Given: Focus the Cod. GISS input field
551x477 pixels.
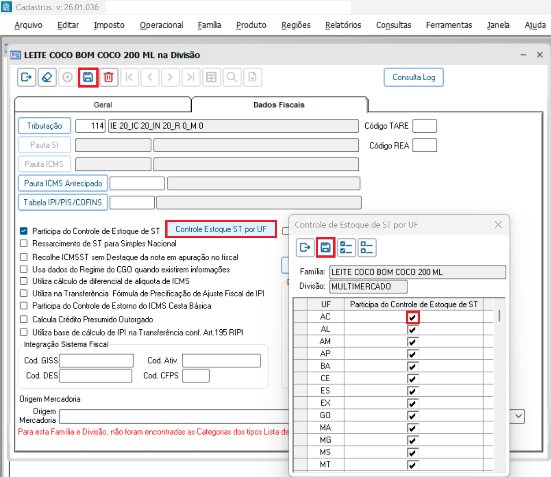Looking at the screenshot, I should click(96, 361).
